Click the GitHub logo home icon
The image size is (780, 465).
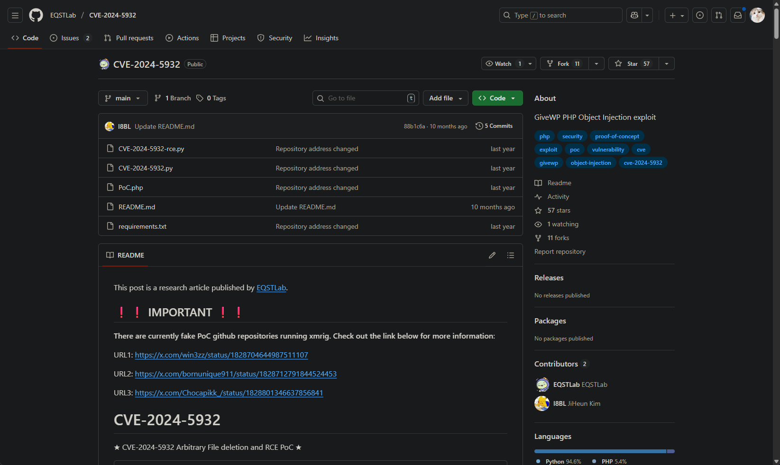[36, 15]
